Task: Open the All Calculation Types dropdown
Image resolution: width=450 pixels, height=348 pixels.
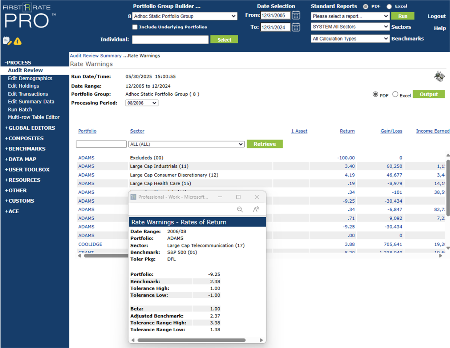Action: point(350,39)
